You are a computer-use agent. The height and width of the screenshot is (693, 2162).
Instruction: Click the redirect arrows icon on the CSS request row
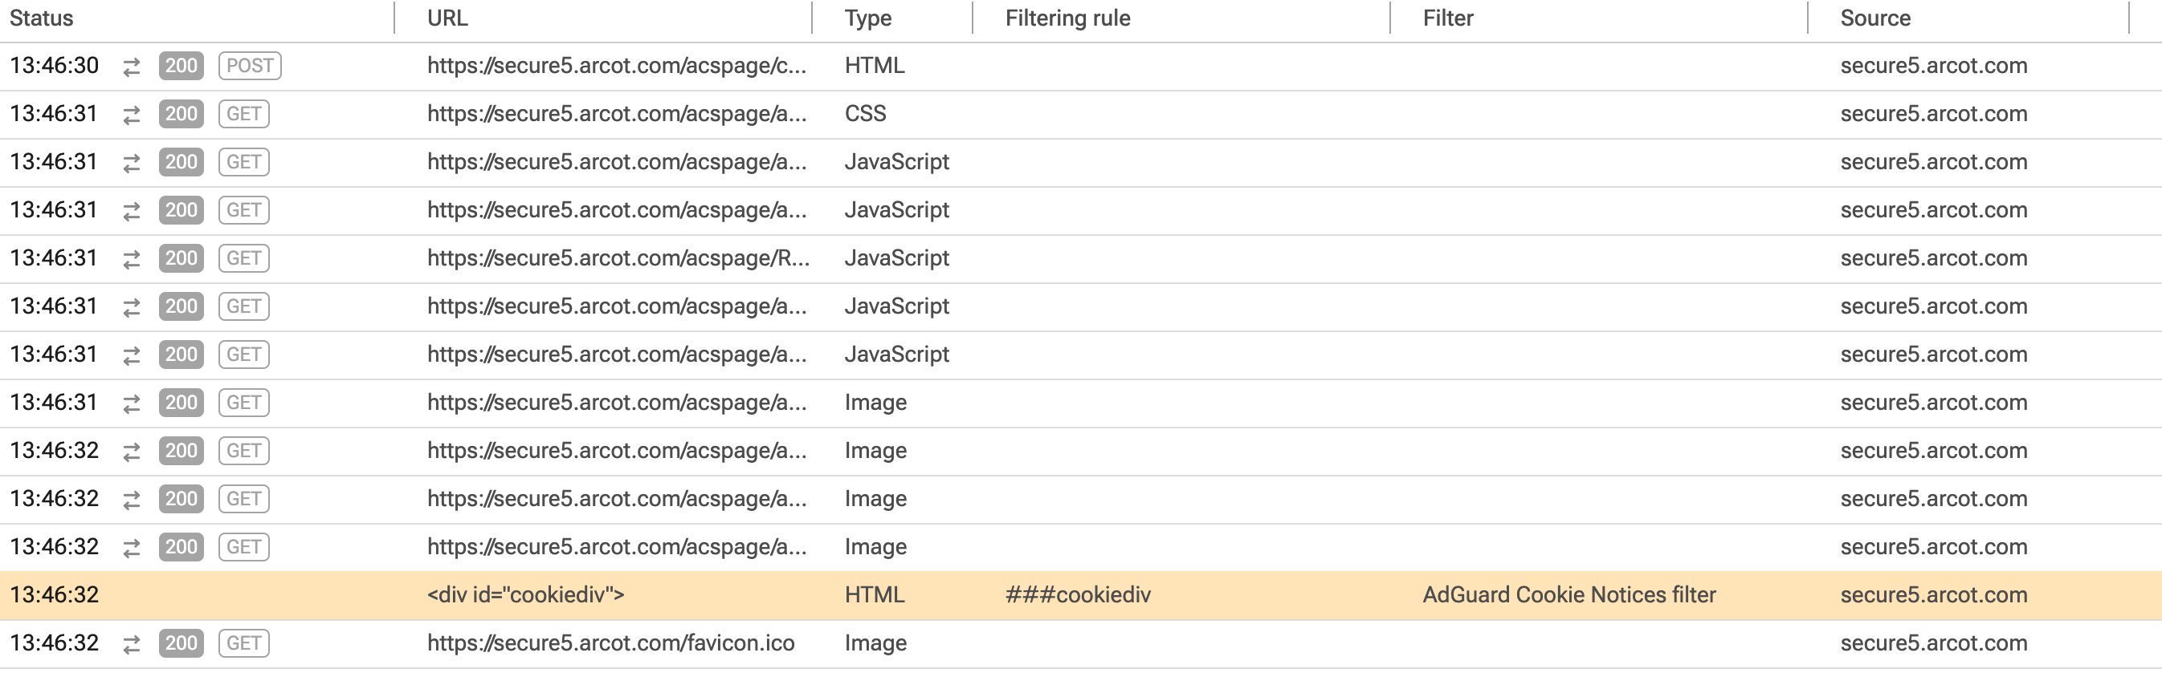pyautogui.click(x=132, y=113)
